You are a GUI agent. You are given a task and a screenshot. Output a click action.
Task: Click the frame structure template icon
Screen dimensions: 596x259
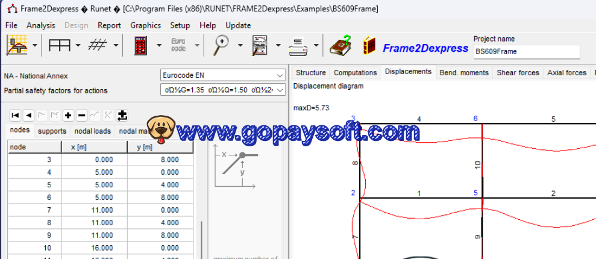point(59,45)
